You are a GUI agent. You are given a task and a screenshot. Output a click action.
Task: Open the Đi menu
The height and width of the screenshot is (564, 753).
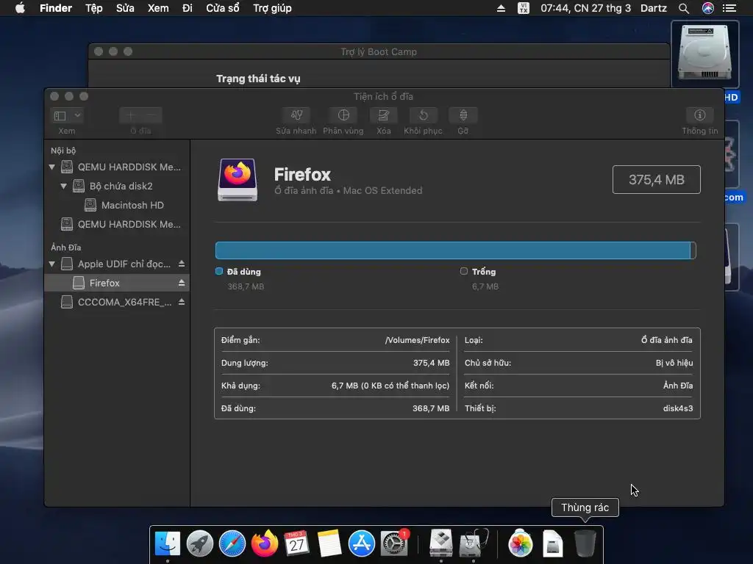coord(188,8)
